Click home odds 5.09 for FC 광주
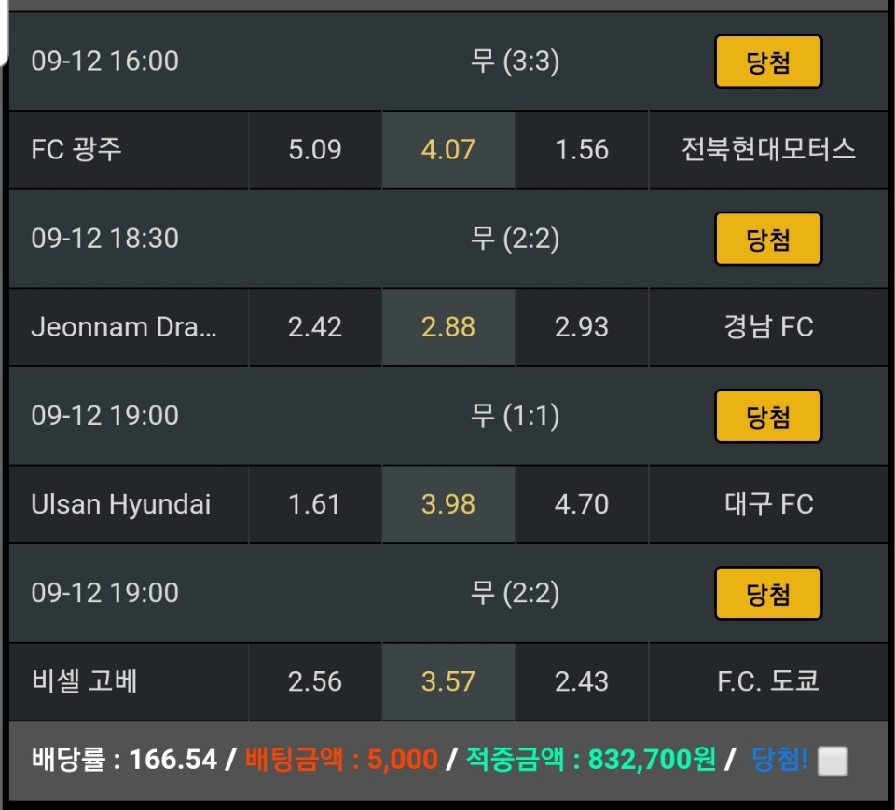 point(315,150)
